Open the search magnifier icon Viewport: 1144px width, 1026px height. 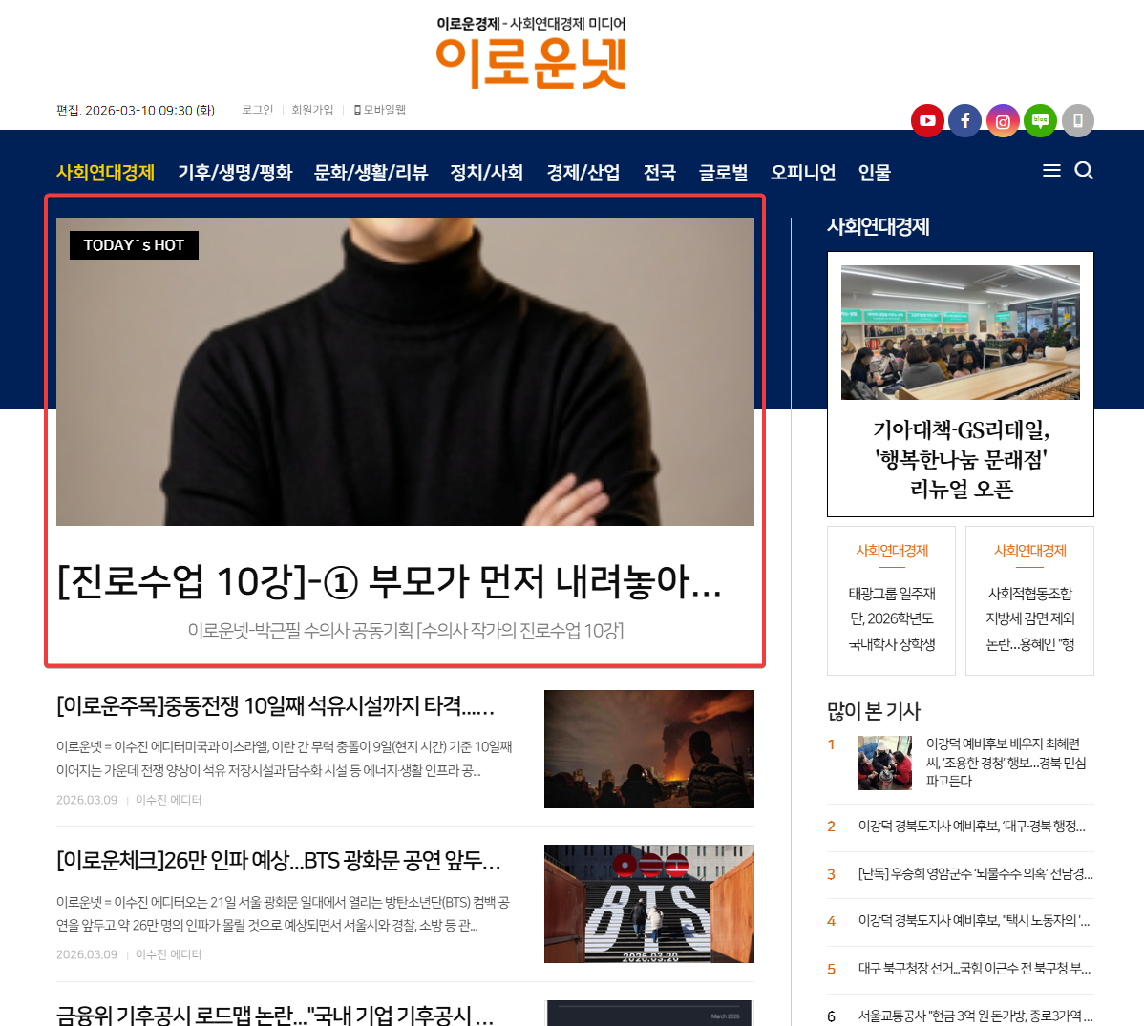pos(1084,171)
